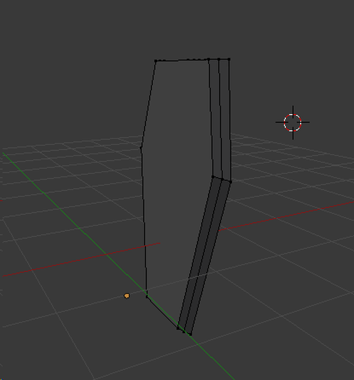The height and width of the screenshot is (380, 354).
Task: Select the bottom-left vertex near green axis
Action: (147, 297)
